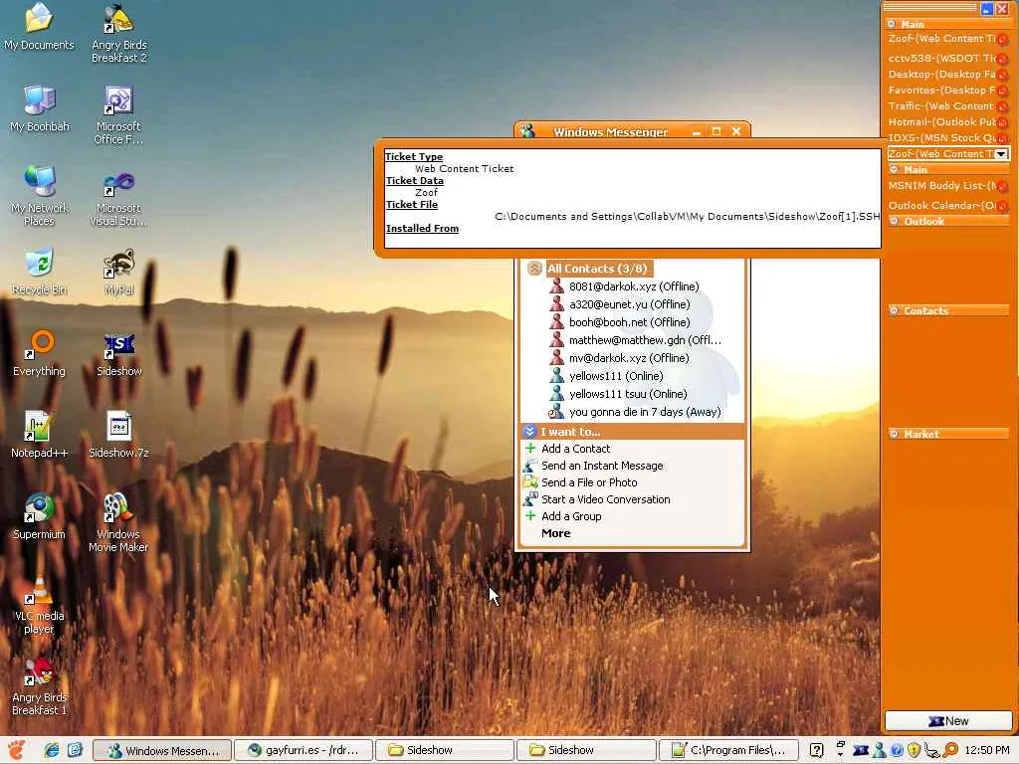Viewport: 1019px width, 764px height.
Task: Switch to Windows Messenger taskbar button
Action: click(162, 750)
